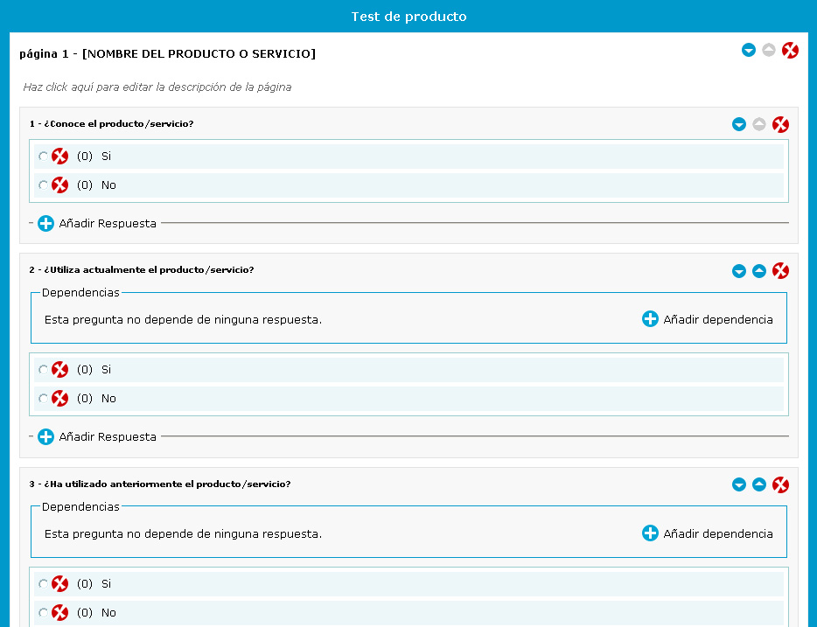Screen dimensions: 817x627
Task: Delete question 1 using its red X
Action: click(x=780, y=124)
